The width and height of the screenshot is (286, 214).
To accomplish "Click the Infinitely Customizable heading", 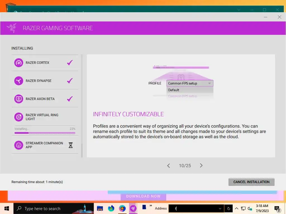I will (x=128, y=114).
